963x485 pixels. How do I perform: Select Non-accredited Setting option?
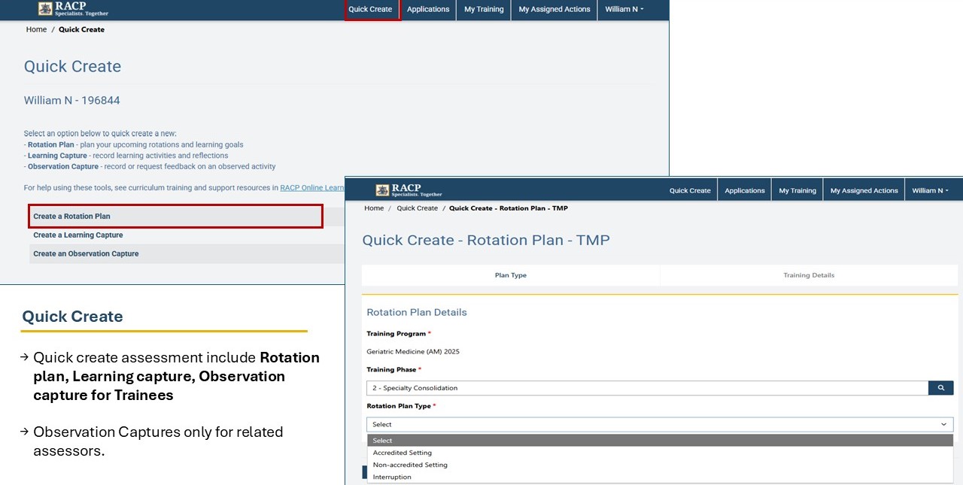[x=660, y=465]
